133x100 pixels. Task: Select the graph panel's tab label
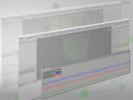(x=46, y=69)
